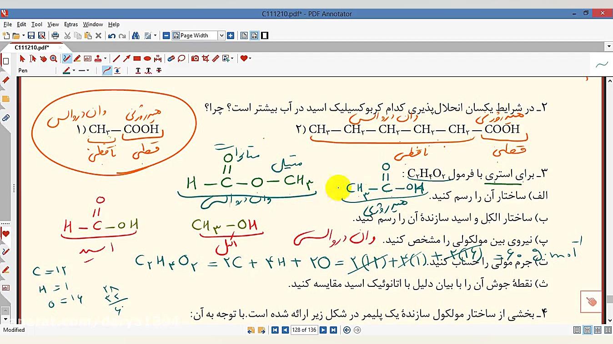This screenshot has height=344, width=613.
Task: Open the Extras menu
Action: pyautogui.click(x=71, y=24)
